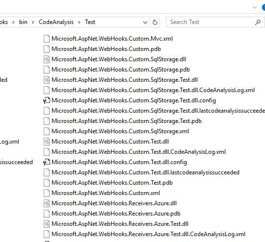This screenshot has width=265, height=242.
Task: Click icon of Microsoft.AspNet.WebHooks.Custom.SqlStorage.dll
Action: point(47,59)
